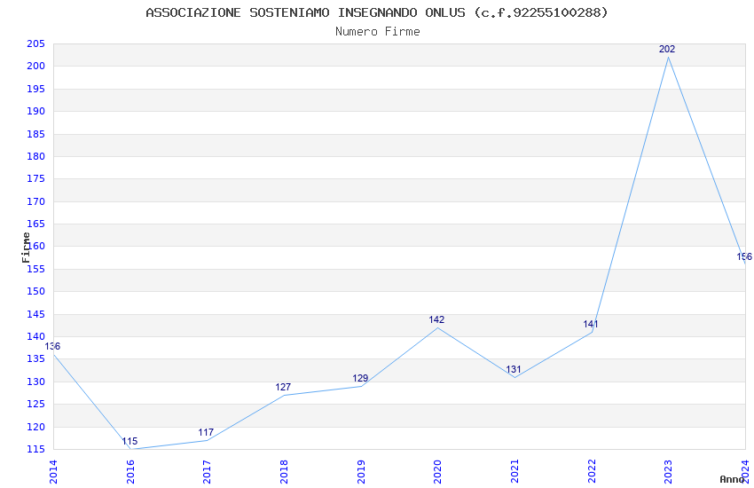Click the y-axis value 185
Viewport: 754px width, 488px height.
pyautogui.click(x=35, y=134)
